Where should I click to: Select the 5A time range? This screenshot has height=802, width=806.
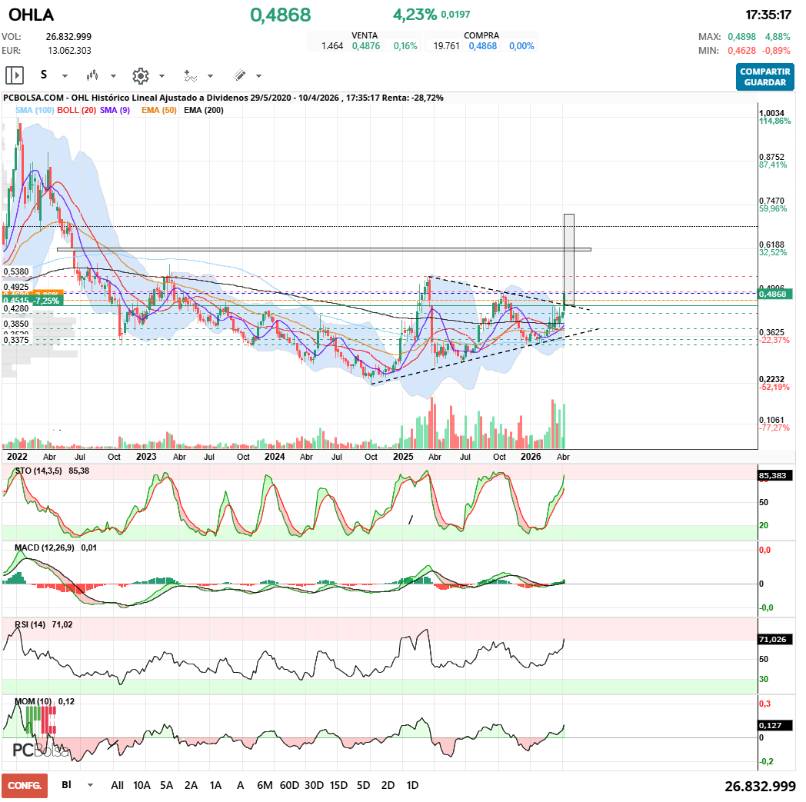point(167,785)
